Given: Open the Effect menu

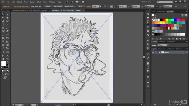Looking at the screenshot, I should [39, 2].
